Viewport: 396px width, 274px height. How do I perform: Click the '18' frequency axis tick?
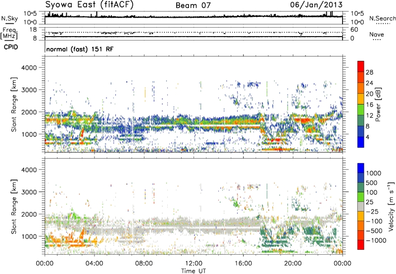point(33,30)
